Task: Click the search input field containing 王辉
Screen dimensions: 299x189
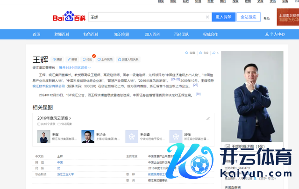Action: click(145, 17)
